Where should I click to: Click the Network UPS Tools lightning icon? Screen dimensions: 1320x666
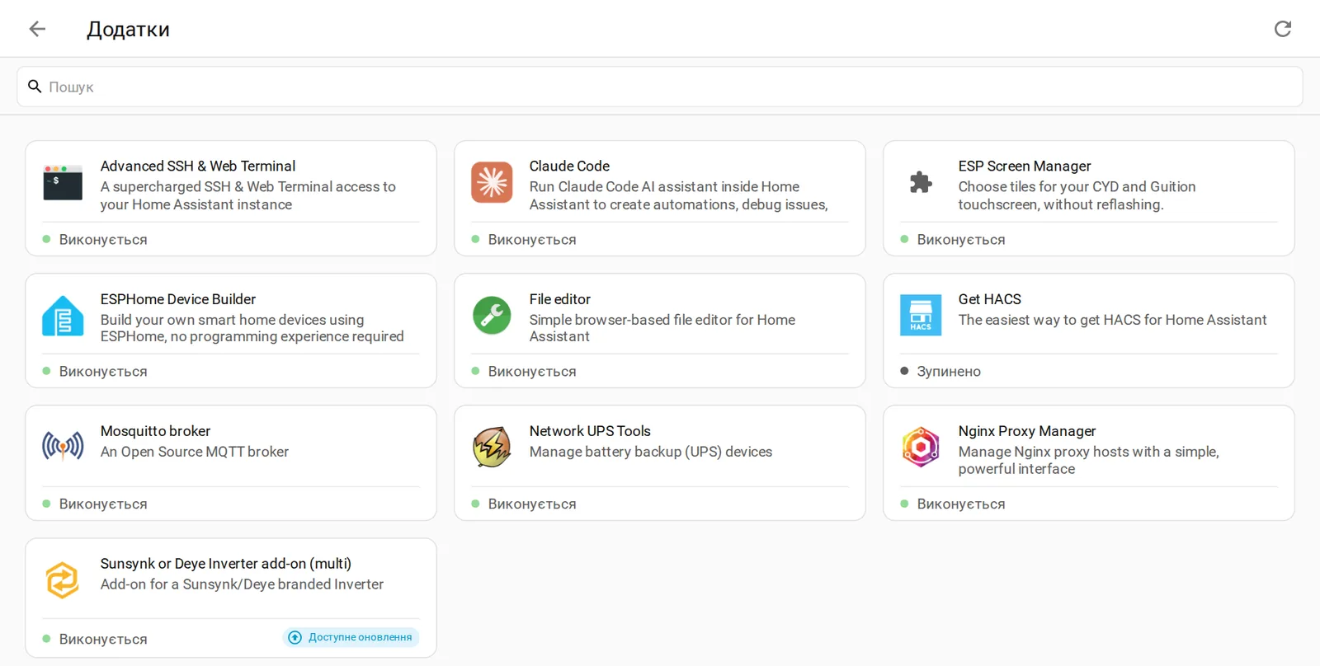tap(492, 447)
